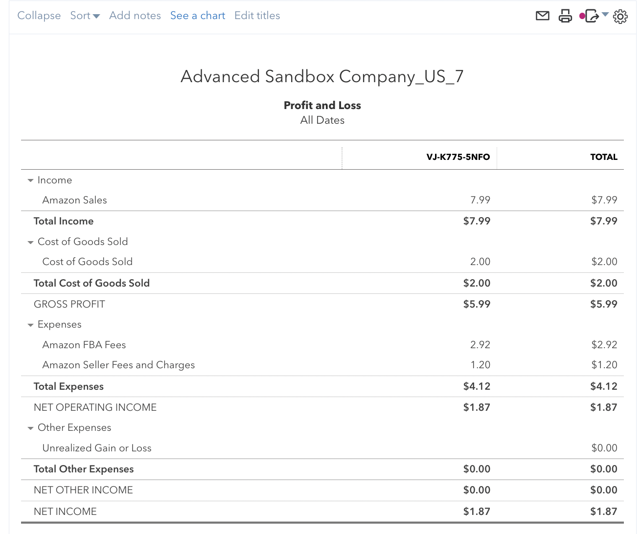The height and width of the screenshot is (534, 641).
Task: Select the GROSS PROFIT row label
Action: (x=69, y=304)
